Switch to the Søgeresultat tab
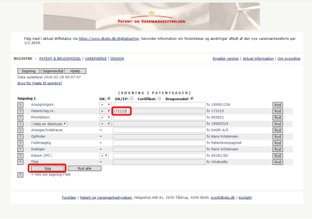This screenshot has width=312, height=219. coord(52,71)
